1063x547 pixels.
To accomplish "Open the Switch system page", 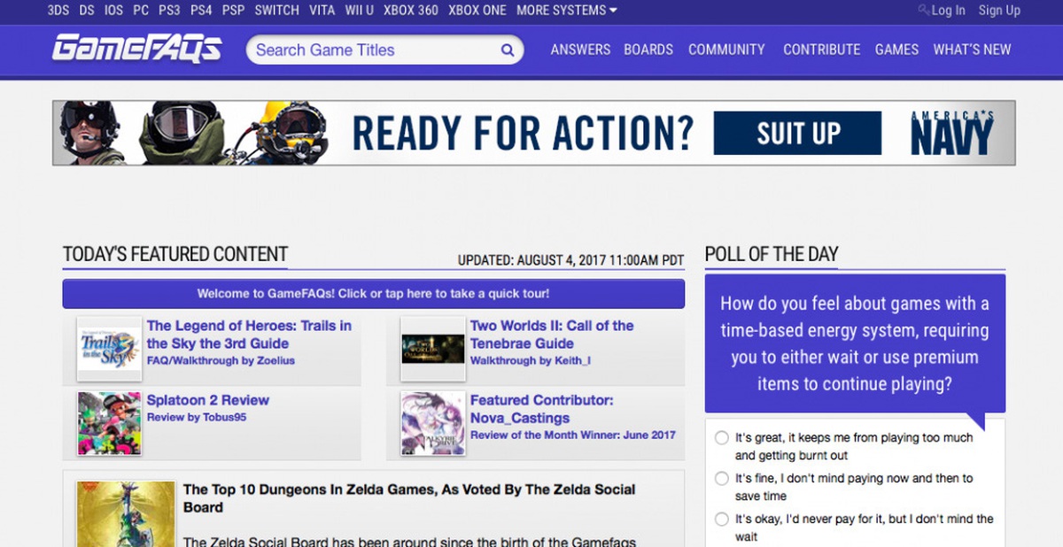I will coord(276,11).
